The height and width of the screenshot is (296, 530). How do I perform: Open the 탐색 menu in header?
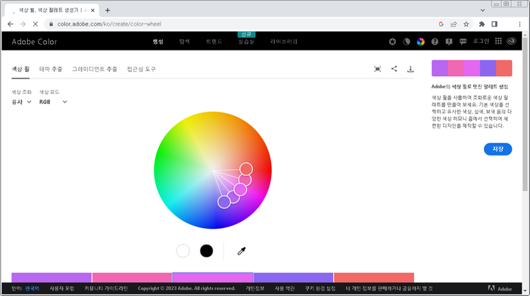click(x=185, y=42)
